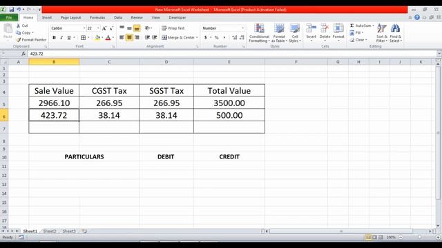Open Conditional Formatting menu
The height and width of the screenshot is (248, 442).
(x=259, y=33)
